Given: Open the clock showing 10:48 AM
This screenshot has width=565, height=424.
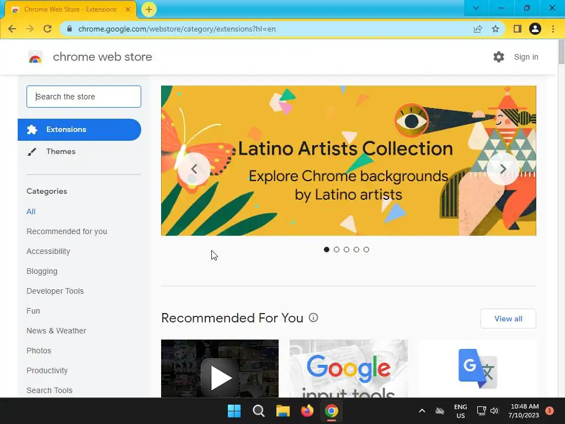Looking at the screenshot, I should click(x=524, y=411).
